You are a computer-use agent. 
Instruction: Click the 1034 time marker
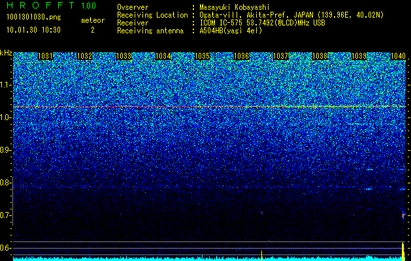click(163, 56)
